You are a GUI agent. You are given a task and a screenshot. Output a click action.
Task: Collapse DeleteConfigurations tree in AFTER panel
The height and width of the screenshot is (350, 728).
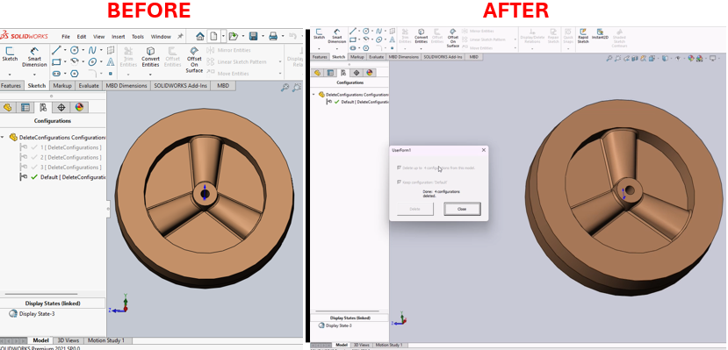[x=314, y=94]
